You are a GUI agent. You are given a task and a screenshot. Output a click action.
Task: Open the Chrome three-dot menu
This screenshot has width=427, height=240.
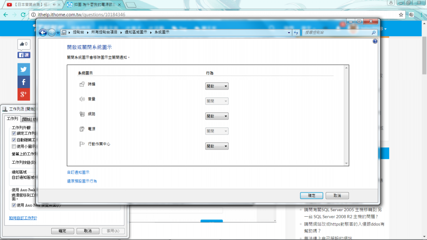(422, 15)
